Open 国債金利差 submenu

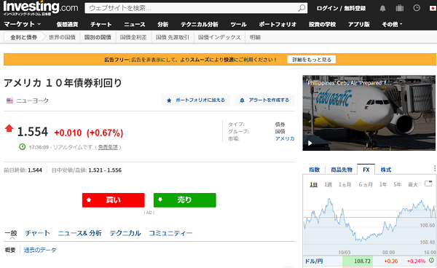pyautogui.click(x=133, y=37)
